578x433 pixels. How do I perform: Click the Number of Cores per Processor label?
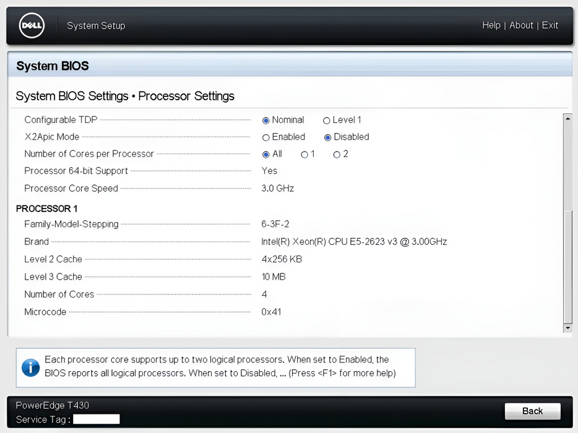[89, 153]
